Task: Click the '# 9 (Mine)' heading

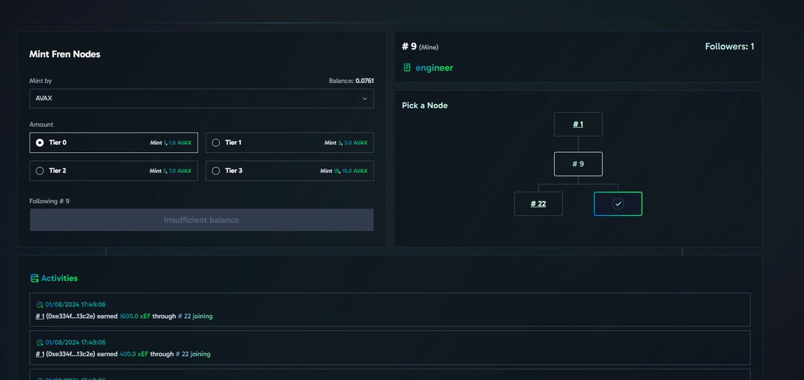Action: tap(420, 46)
